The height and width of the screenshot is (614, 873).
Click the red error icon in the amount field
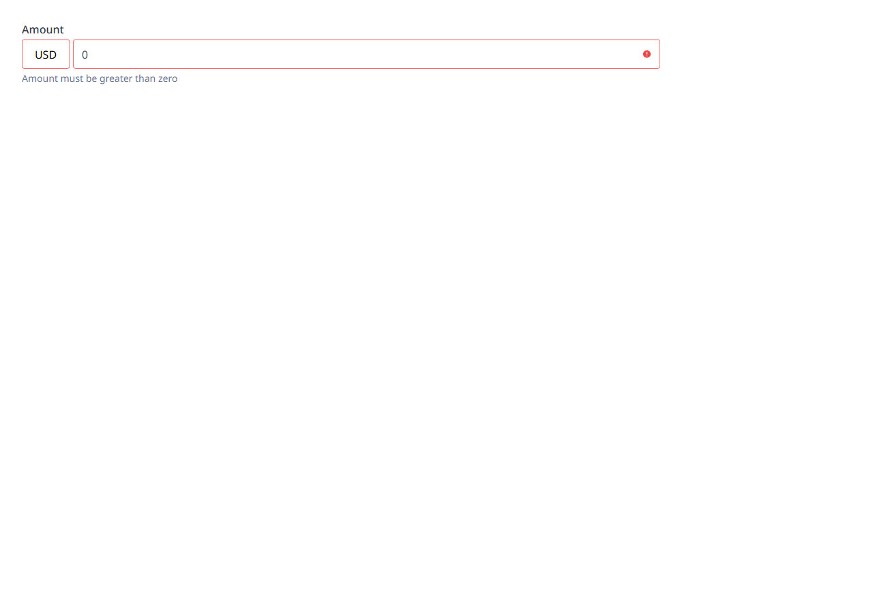coord(647,54)
